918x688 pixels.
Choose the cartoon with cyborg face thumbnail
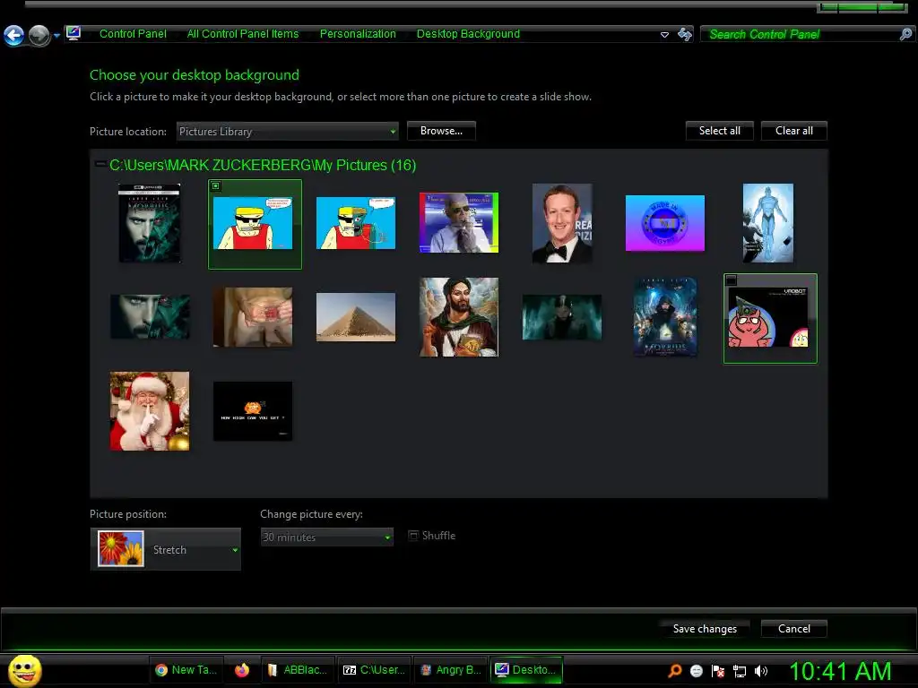[x=356, y=223]
